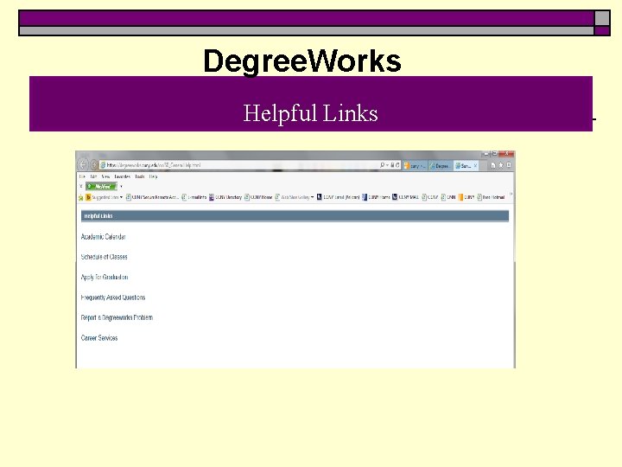
Task: Open the Edit menu
Action: (x=93, y=176)
